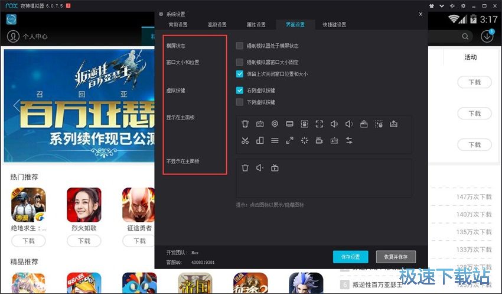Select the screenshot scissors icon
Image resolution: width=502 pixels, height=294 pixels.
point(245,140)
